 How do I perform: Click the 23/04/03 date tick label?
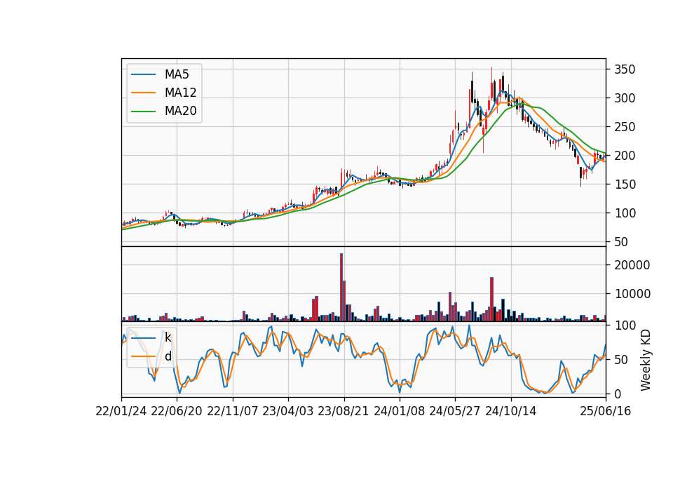click(288, 411)
